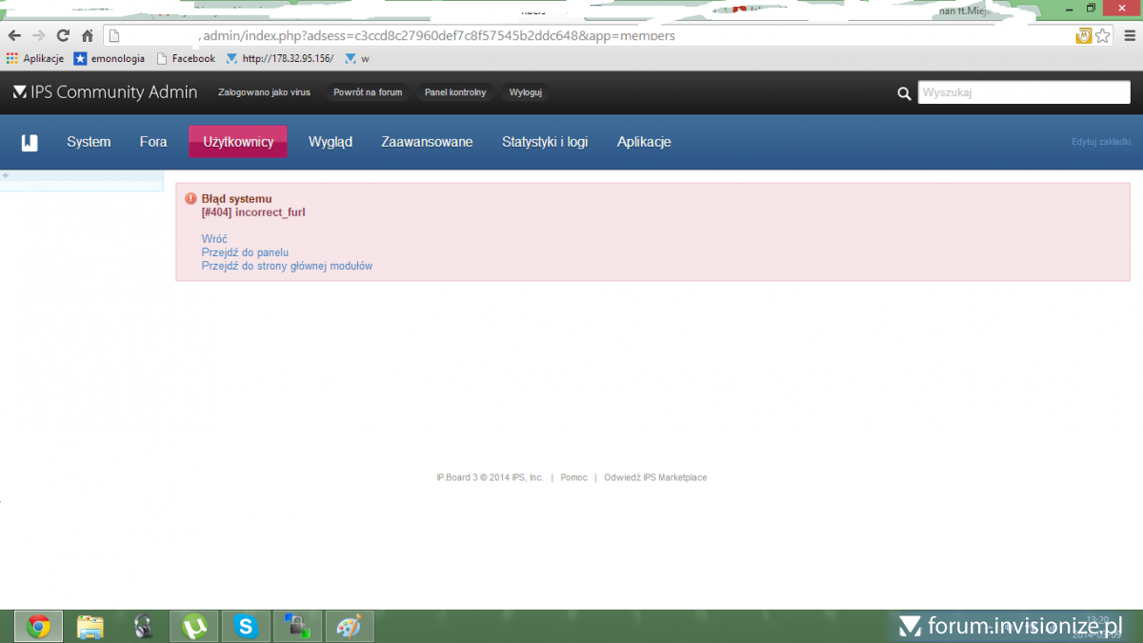Click the browser back arrow
This screenshot has width=1143, height=643.
pos(14,36)
